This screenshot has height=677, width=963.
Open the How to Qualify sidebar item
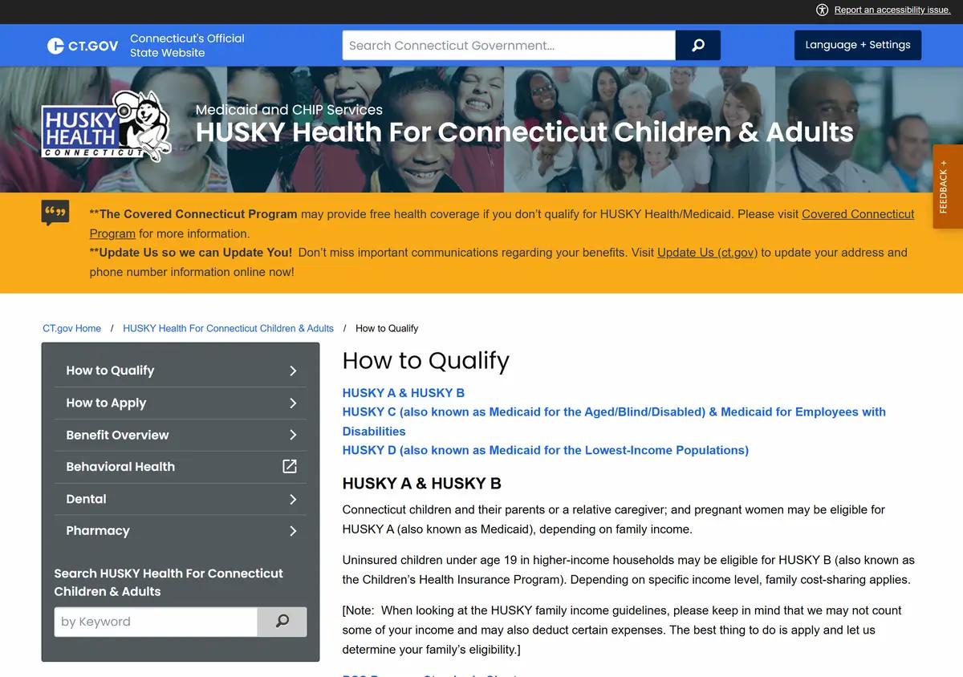pyautogui.click(x=181, y=371)
